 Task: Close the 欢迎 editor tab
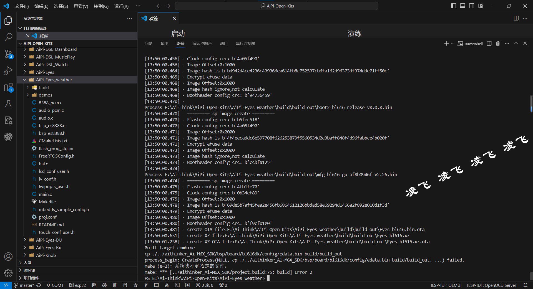(x=174, y=18)
